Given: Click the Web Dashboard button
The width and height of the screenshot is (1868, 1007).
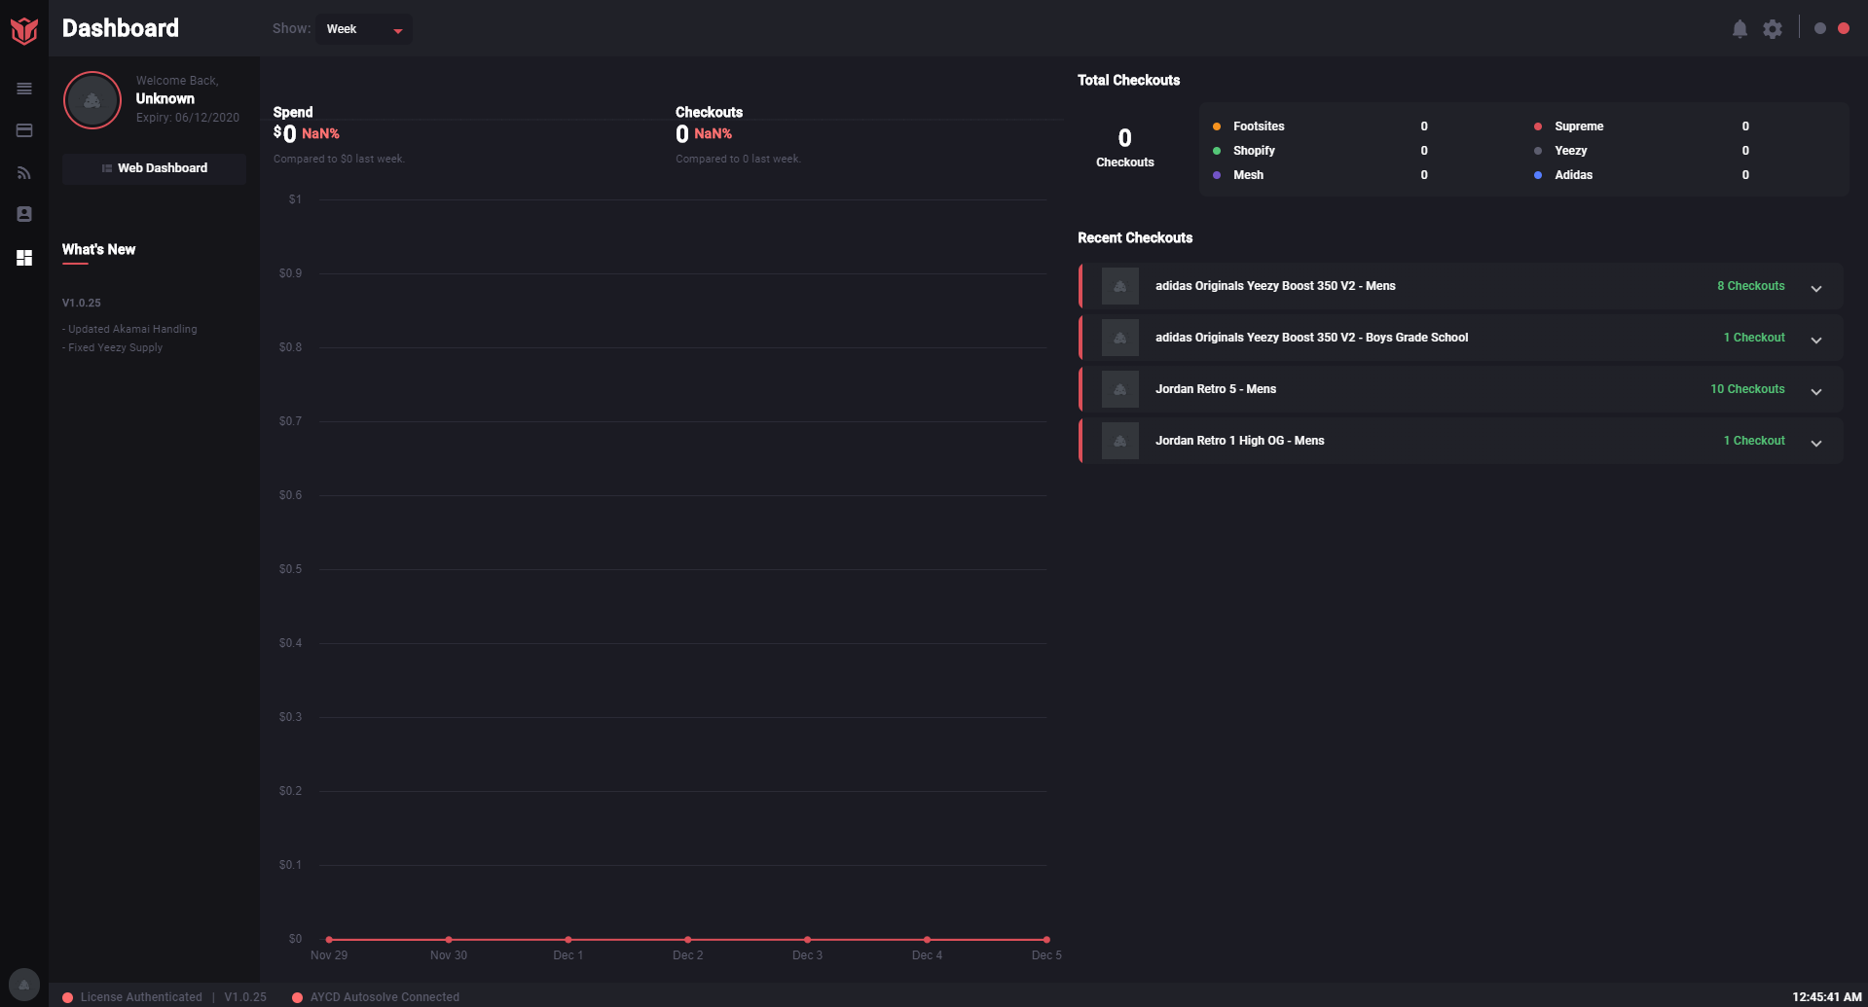Looking at the screenshot, I should [x=155, y=168].
